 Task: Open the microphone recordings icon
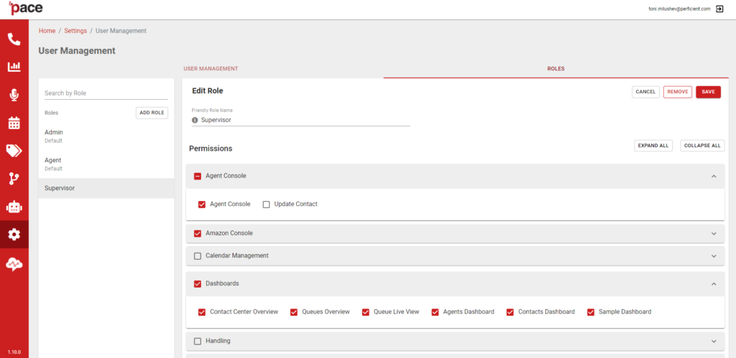click(x=14, y=95)
